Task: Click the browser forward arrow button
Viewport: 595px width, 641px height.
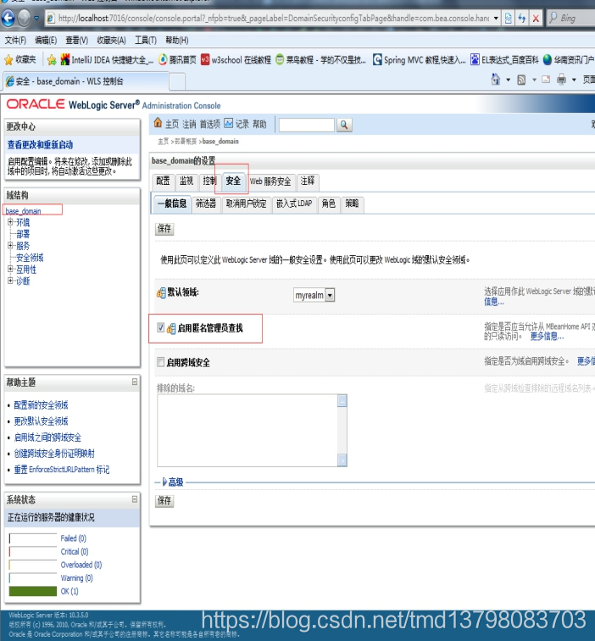Action: point(24,18)
